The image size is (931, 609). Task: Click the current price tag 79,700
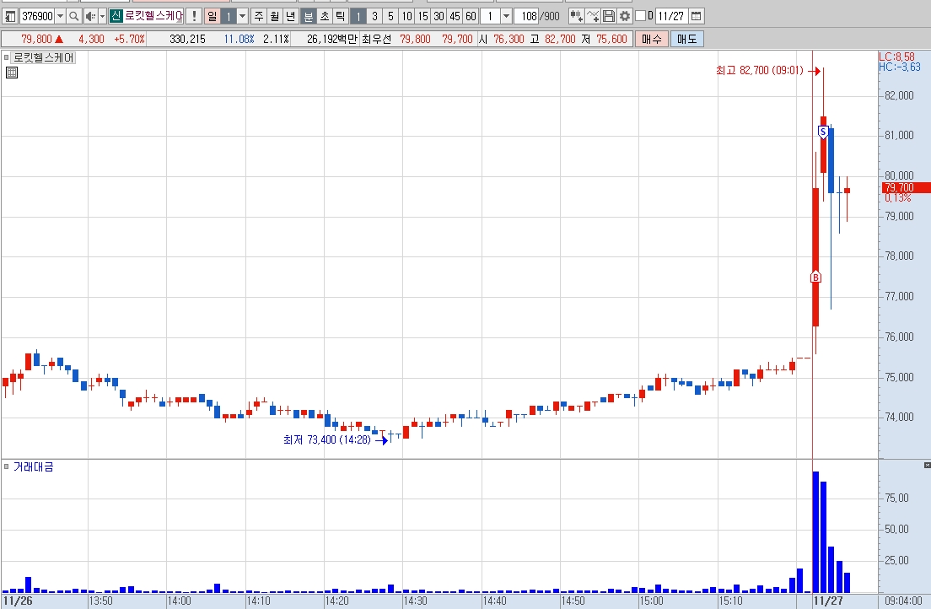[x=906, y=188]
